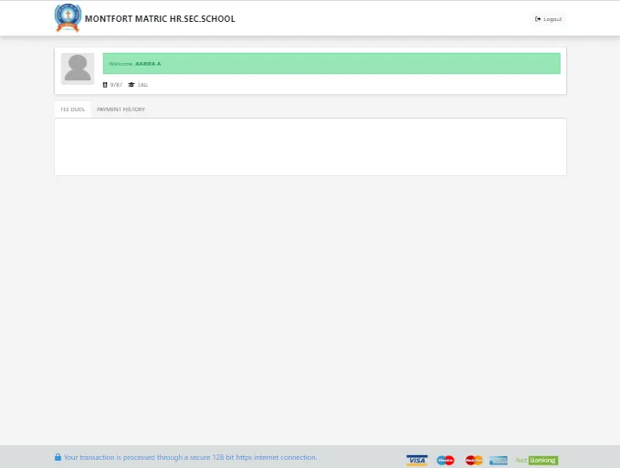Click the Net Banking logo
The width and height of the screenshot is (620, 468).
(537, 460)
